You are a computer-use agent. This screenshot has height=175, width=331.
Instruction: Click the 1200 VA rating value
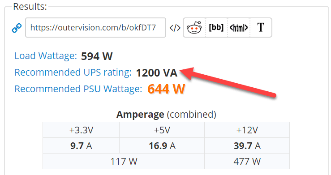coord(157,73)
